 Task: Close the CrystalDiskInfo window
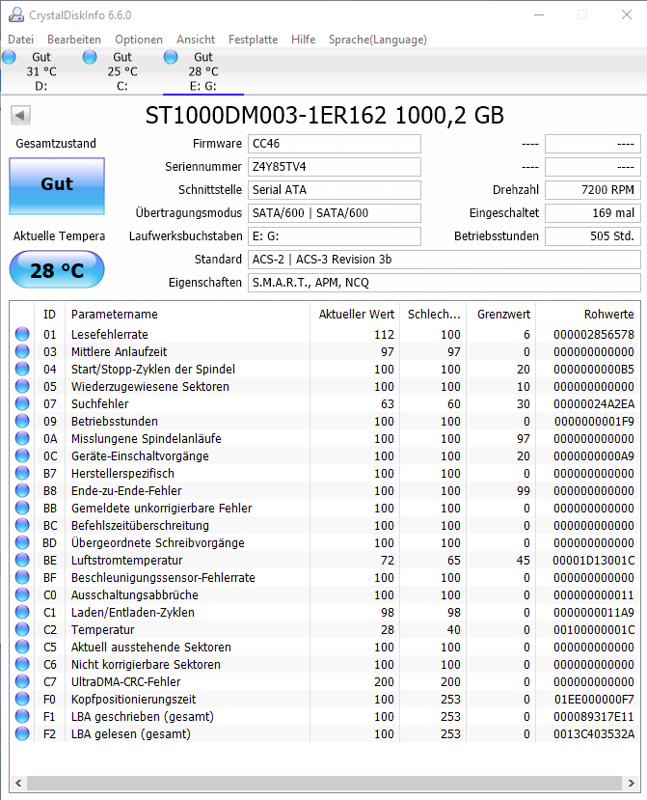[627, 14]
